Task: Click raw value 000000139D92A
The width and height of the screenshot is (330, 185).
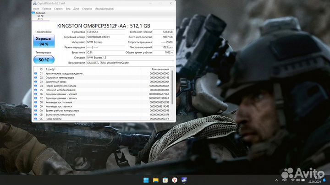Action: [159, 98]
